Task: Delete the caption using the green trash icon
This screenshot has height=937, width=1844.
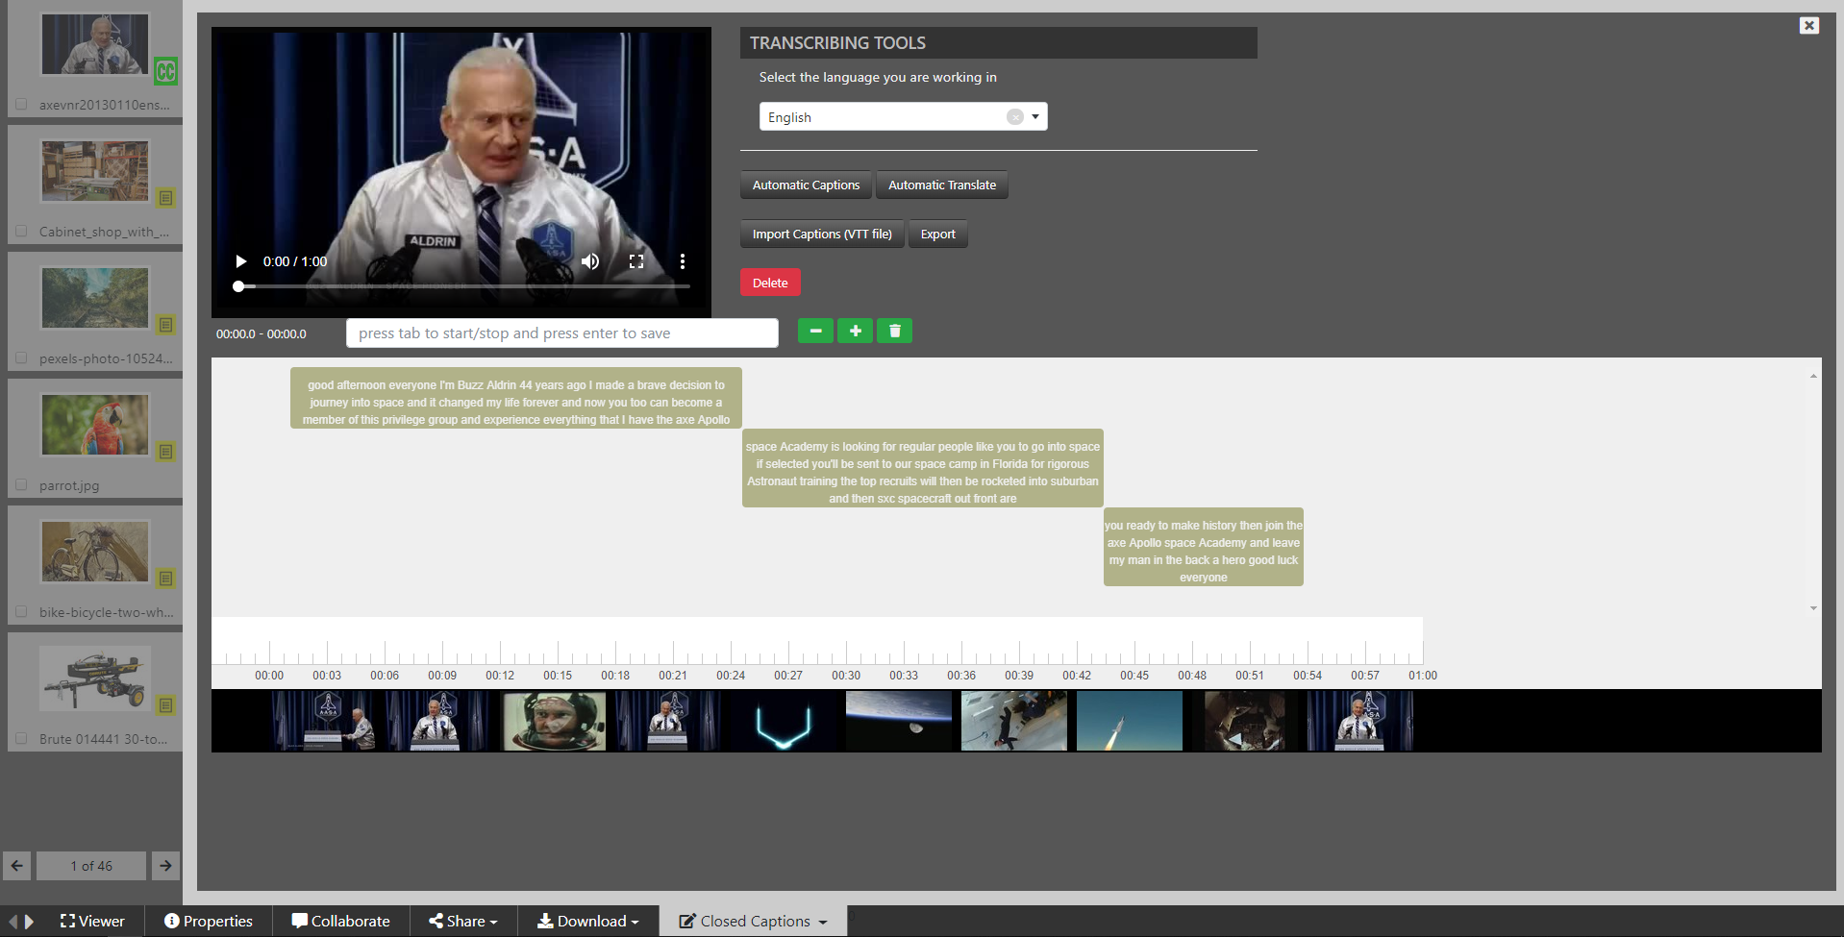Action: (x=894, y=331)
